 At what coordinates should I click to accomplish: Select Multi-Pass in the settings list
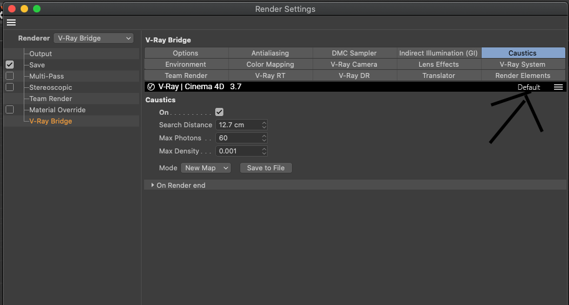click(x=46, y=76)
